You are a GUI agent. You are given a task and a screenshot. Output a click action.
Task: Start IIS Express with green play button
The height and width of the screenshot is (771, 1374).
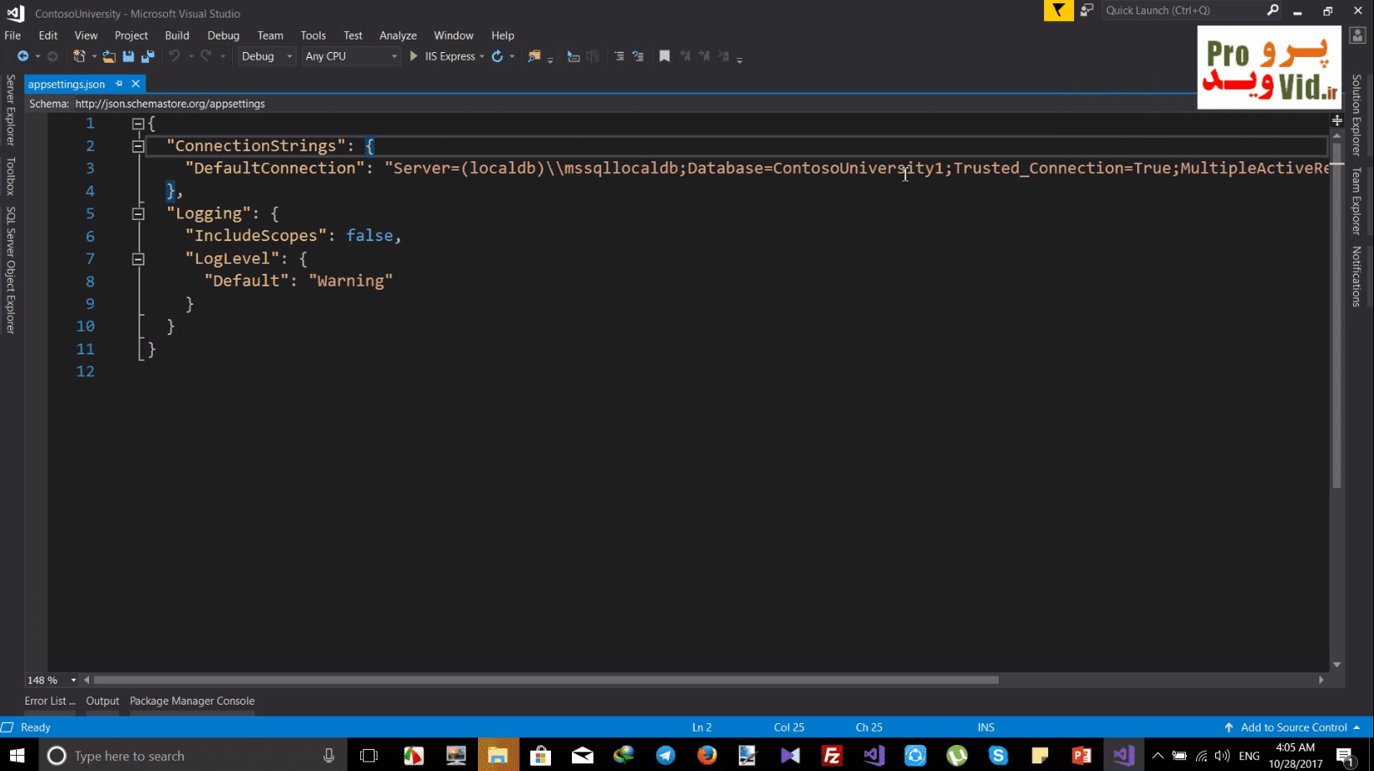pyautogui.click(x=413, y=56)
